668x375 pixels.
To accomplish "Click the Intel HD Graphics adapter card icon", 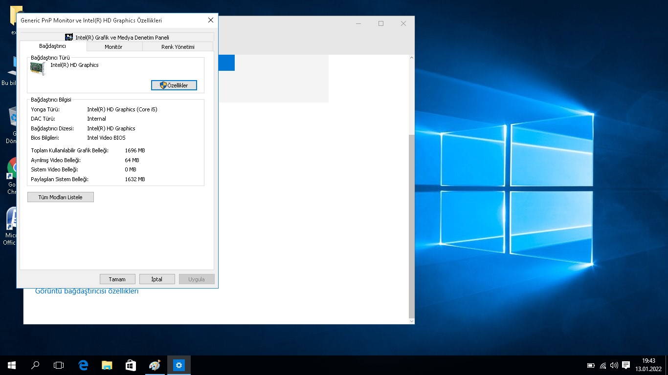I will [x=38, y=69].
